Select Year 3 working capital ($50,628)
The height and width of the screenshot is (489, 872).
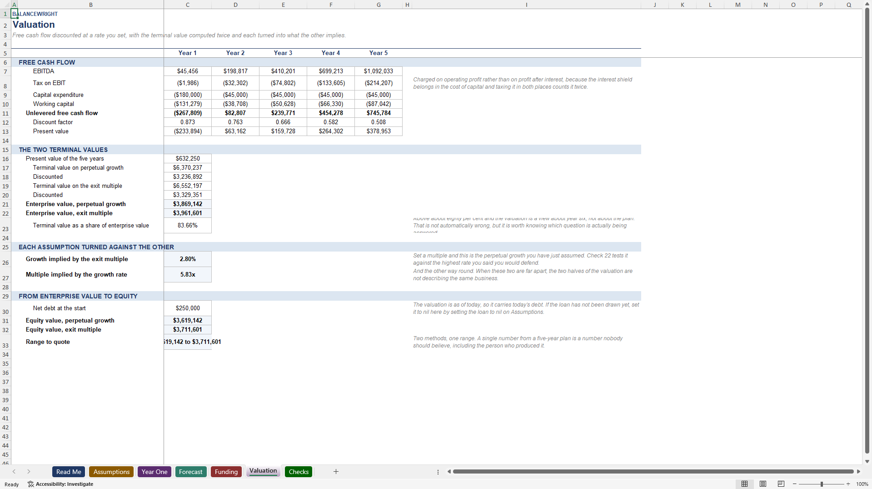[283, 104]
